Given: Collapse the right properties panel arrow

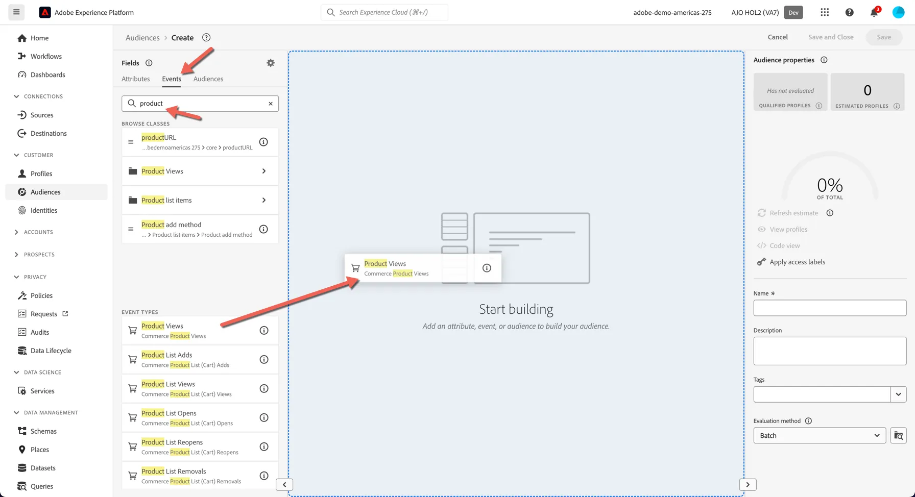Looking at the screenshot, I should pyautogui.click(x=748, y=485).
